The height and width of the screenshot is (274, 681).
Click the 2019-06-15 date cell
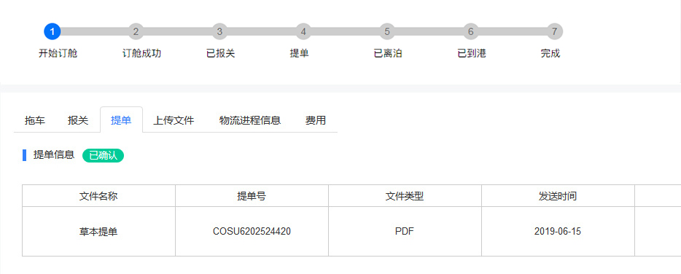point(558,232)
